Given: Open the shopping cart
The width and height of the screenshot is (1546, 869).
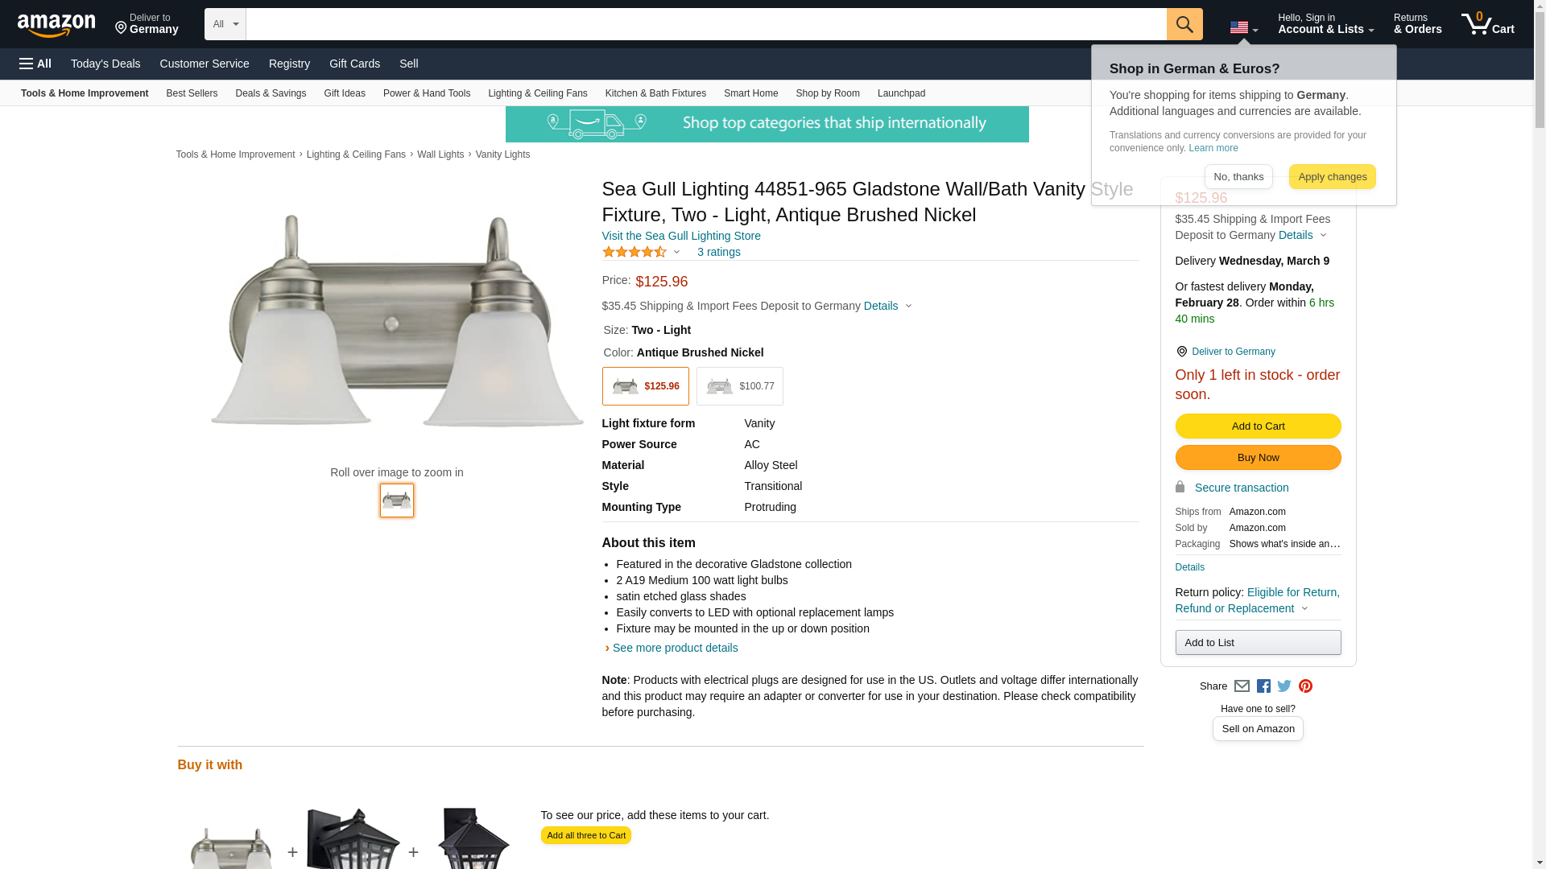Looking at the screenshot, I should tap(1488, 24).
